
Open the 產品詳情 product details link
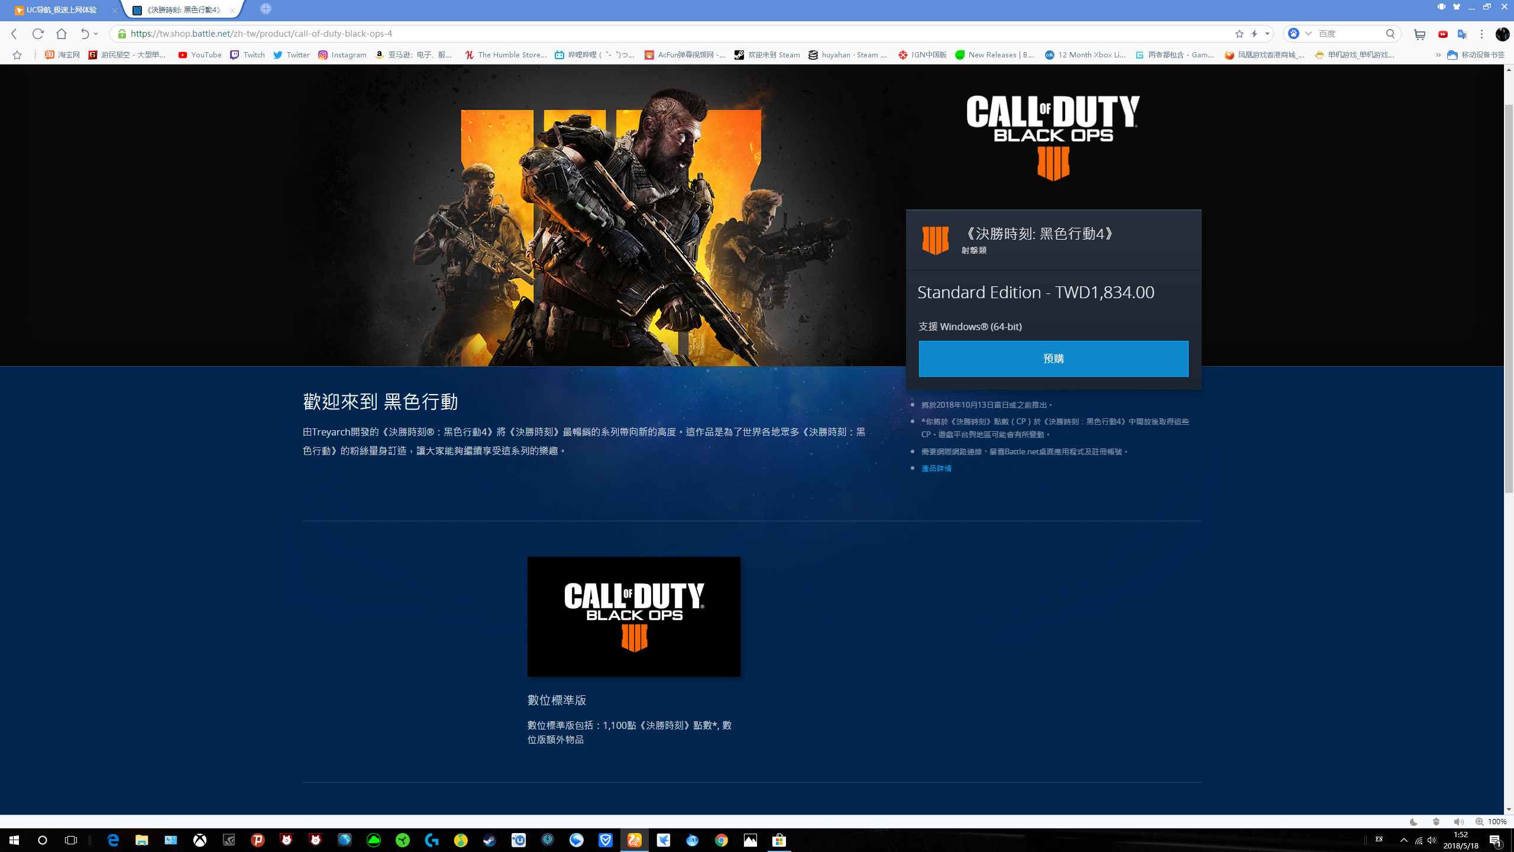(936, 469)
